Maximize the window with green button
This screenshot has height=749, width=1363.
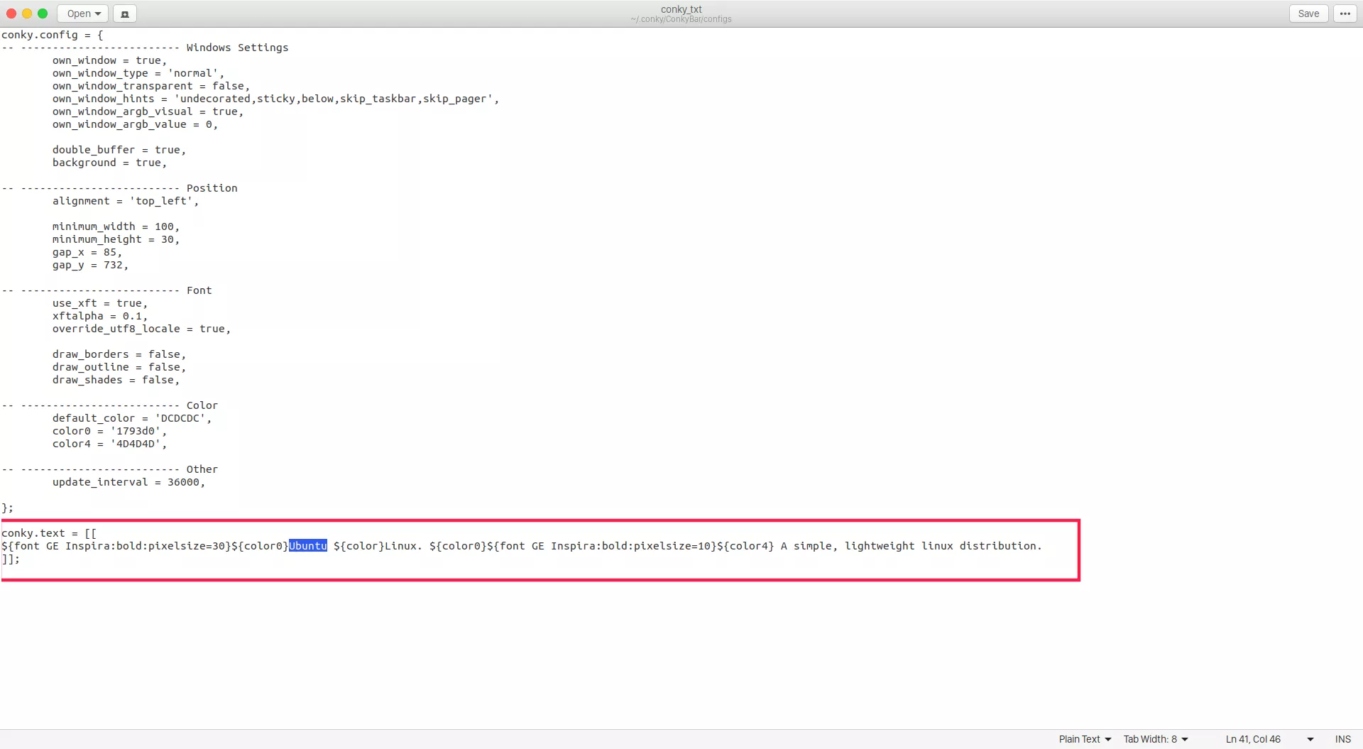43,13
